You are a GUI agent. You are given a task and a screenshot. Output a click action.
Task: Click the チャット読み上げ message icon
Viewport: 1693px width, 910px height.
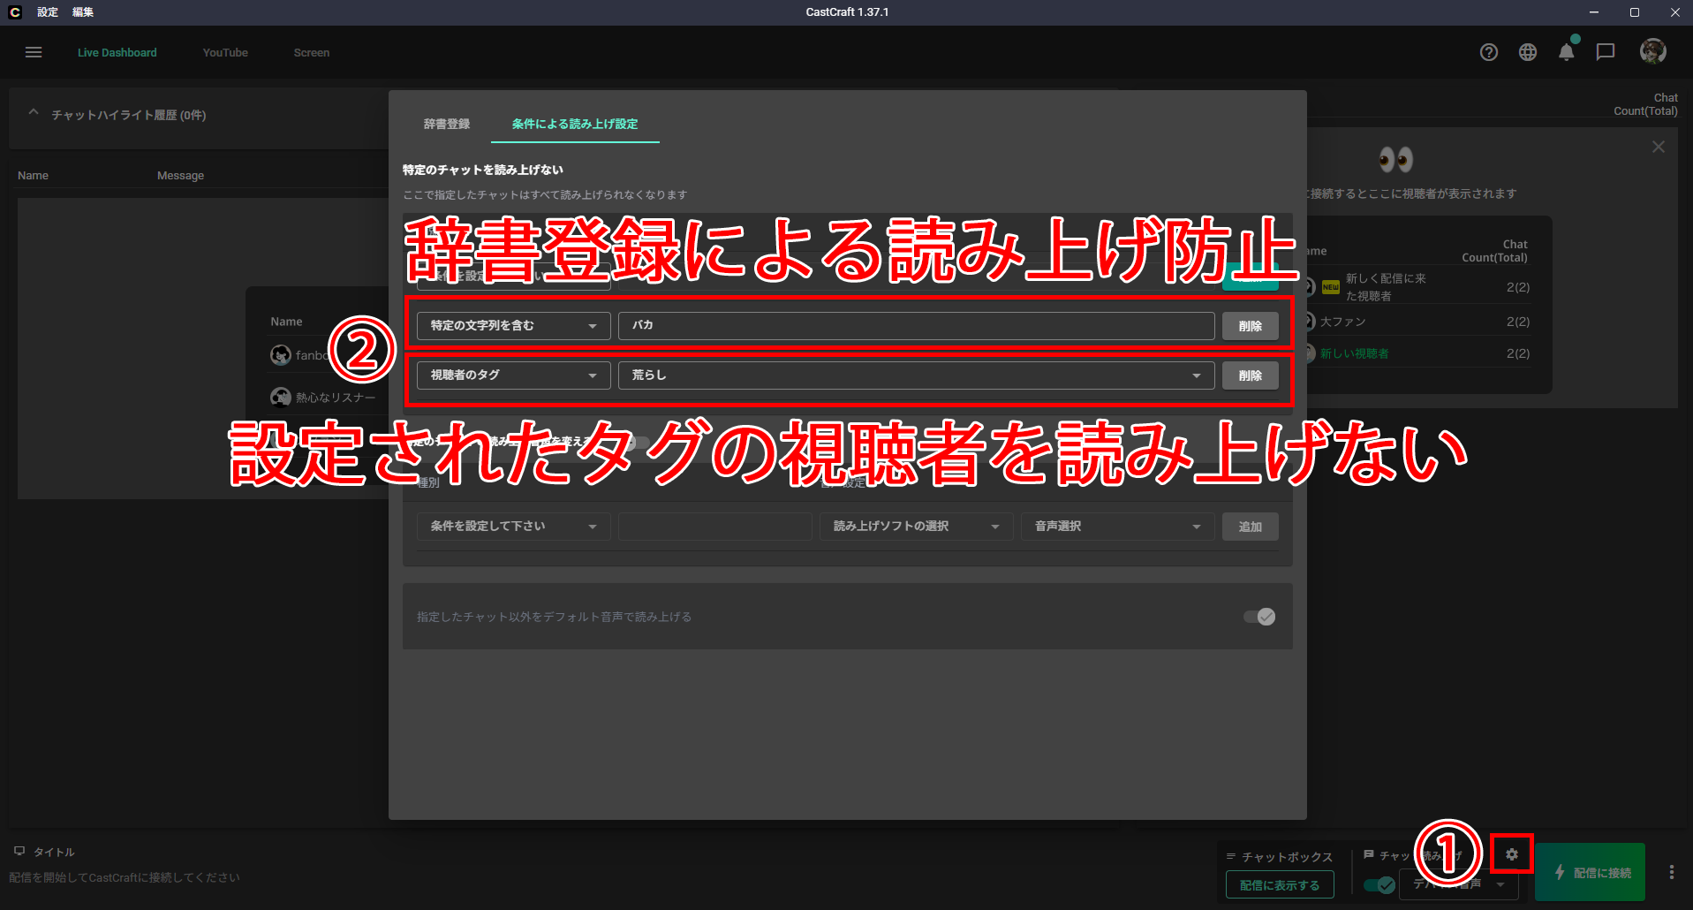(1369, 854)
